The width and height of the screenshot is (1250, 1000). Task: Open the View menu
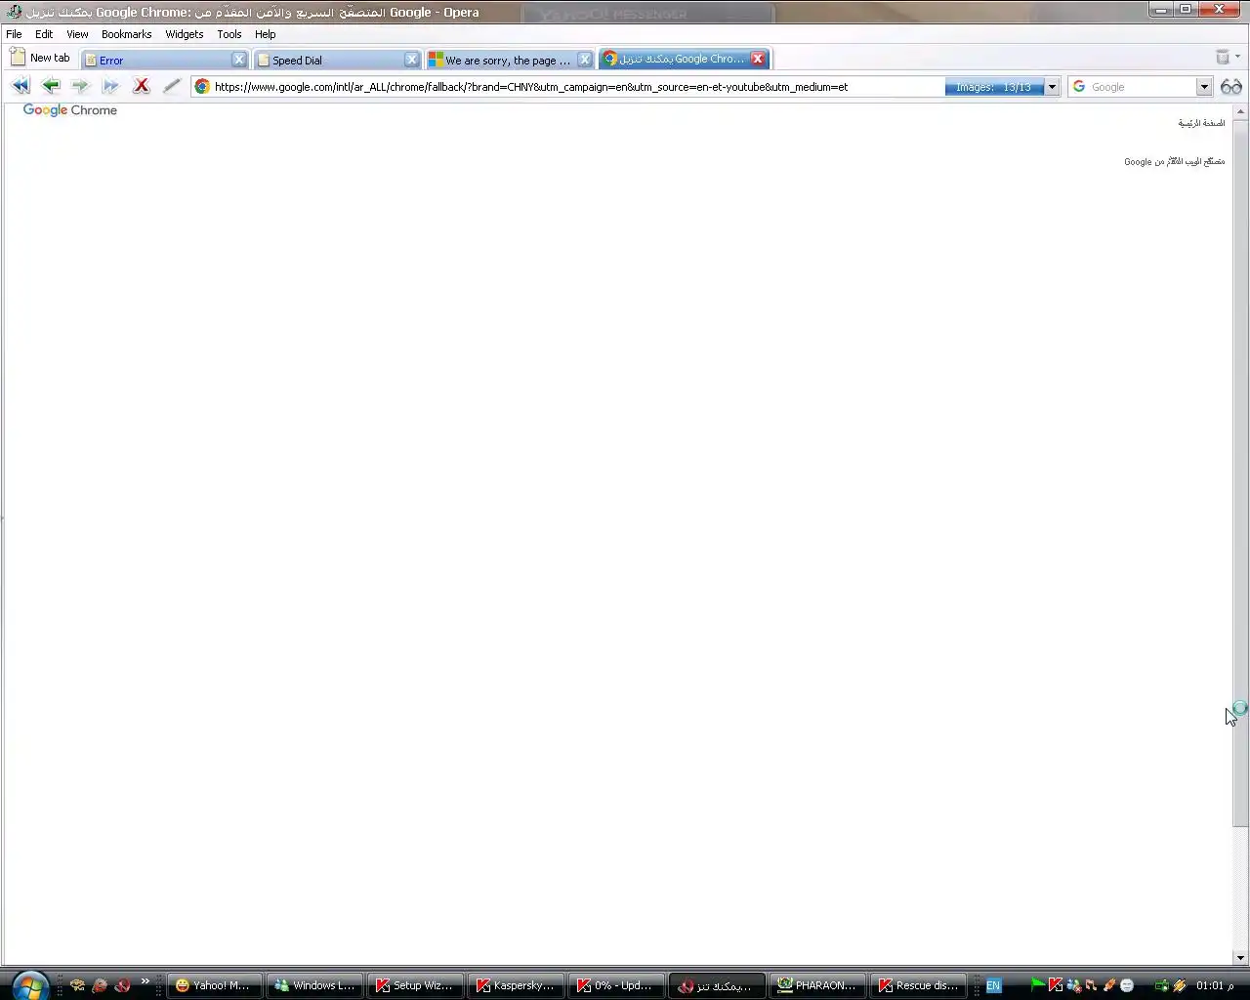pyautogui.click(x=77, y=34)
